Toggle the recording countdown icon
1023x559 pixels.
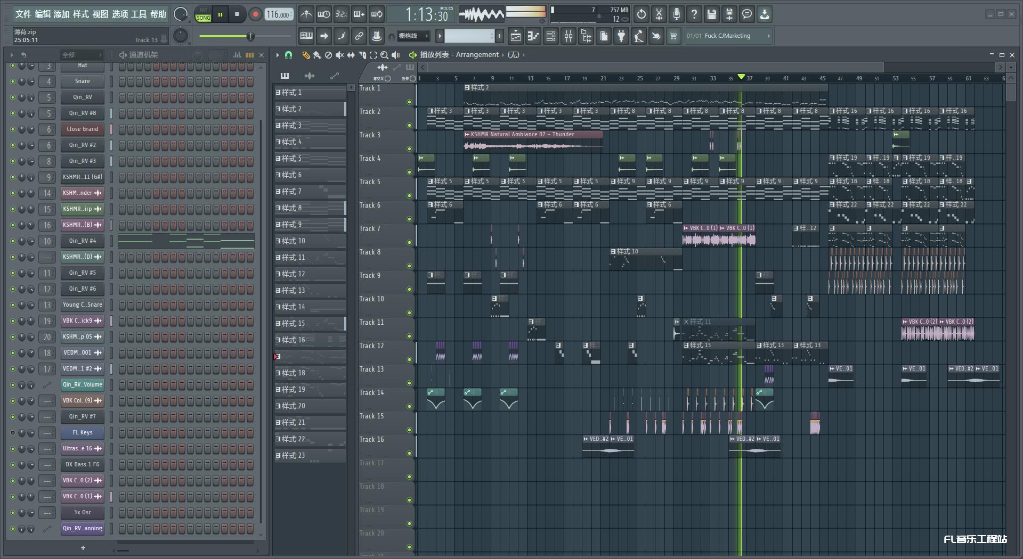[x=342, y=14]
